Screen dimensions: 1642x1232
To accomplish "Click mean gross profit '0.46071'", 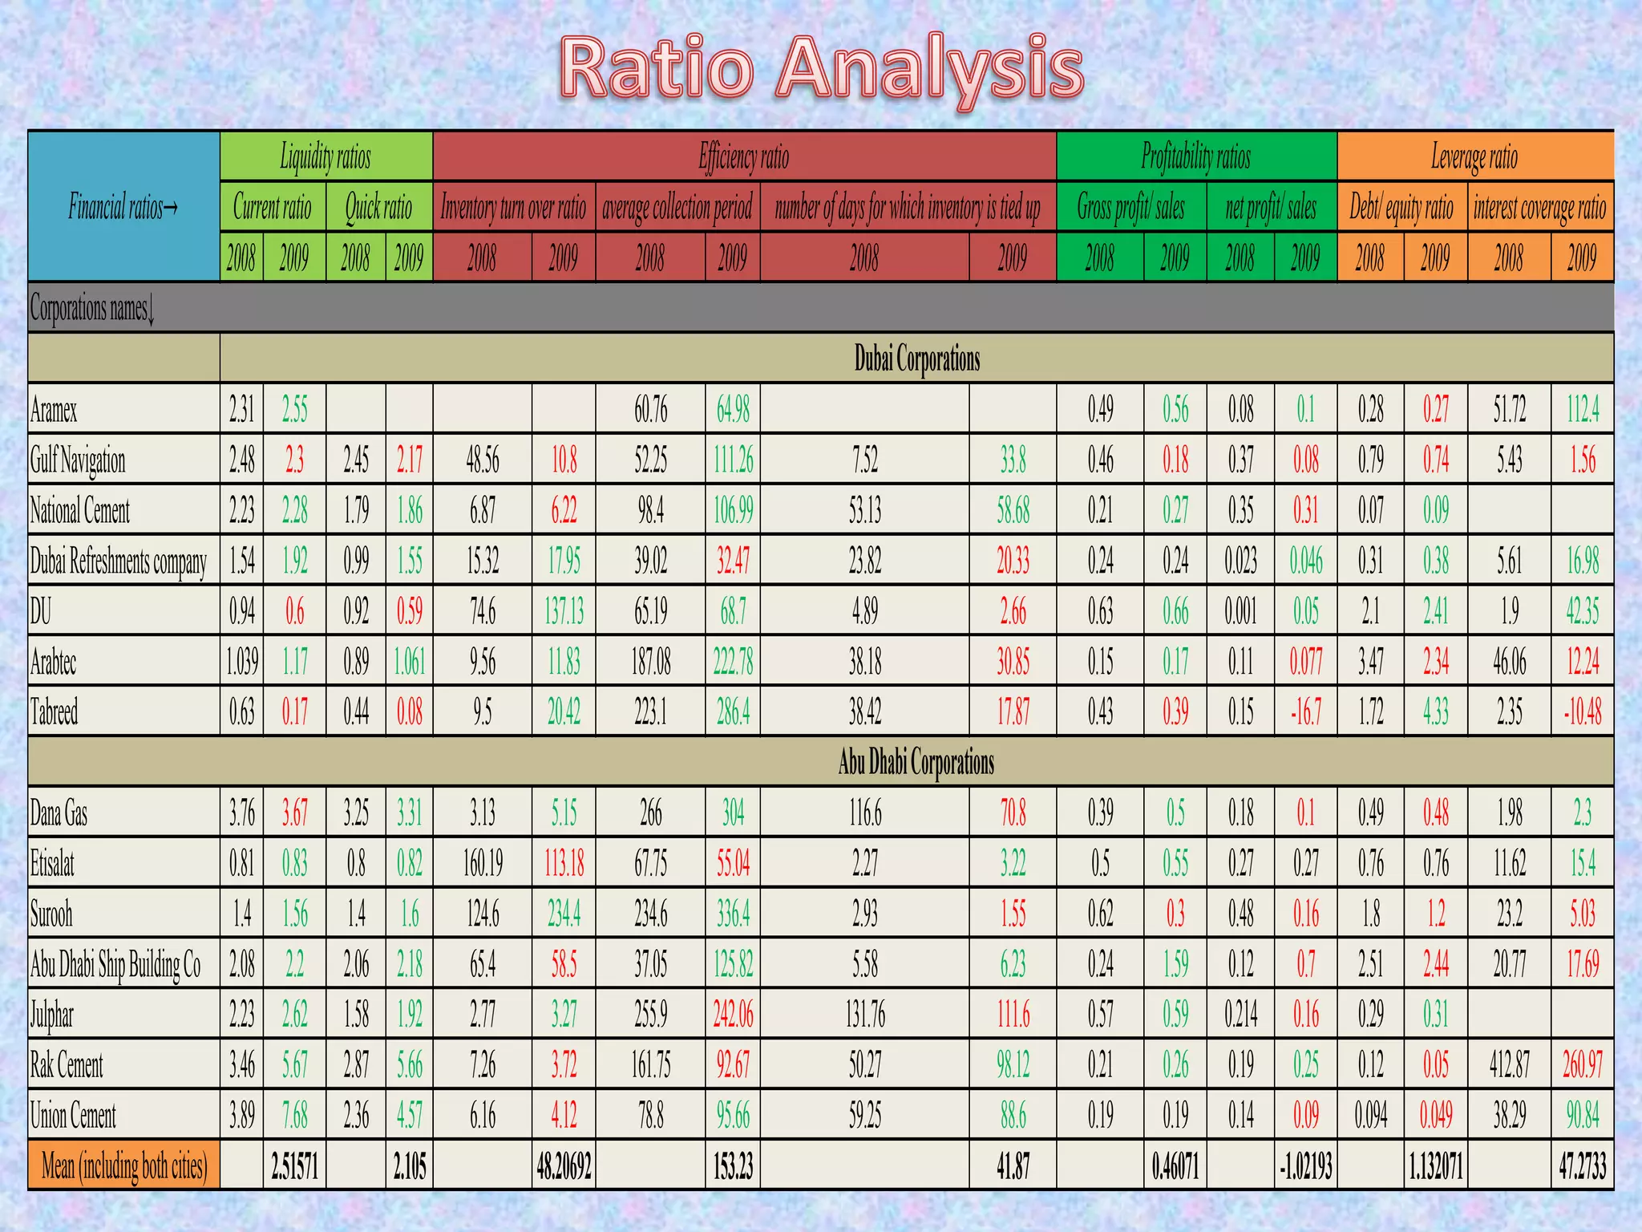I will tap(1175, 1165).
